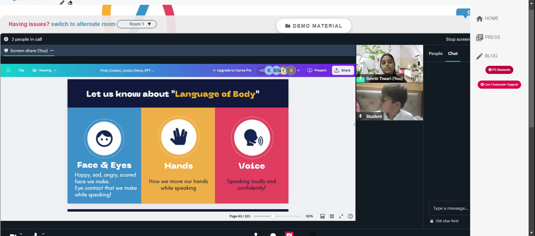Screen dimensions: 535x236
Task: Expand the Viewing mode dropdown
Action: point(44,70)
